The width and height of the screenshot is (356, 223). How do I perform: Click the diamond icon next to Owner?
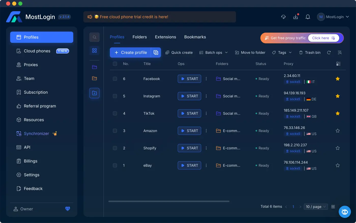[x=68, y=209]
